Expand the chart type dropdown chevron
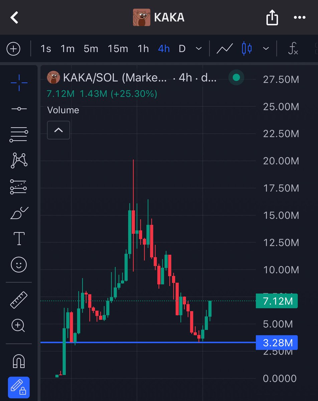The height and width of the screenshot is (401, 318). (x=266, y=49)
